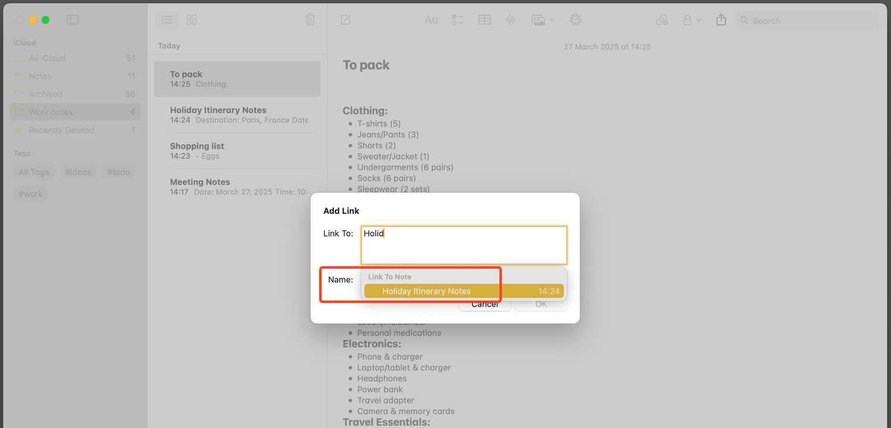Screen dimensions: 891x428
Task: Select the Holiday Itinerary Notes suggestion
Action: click(464, 291)
